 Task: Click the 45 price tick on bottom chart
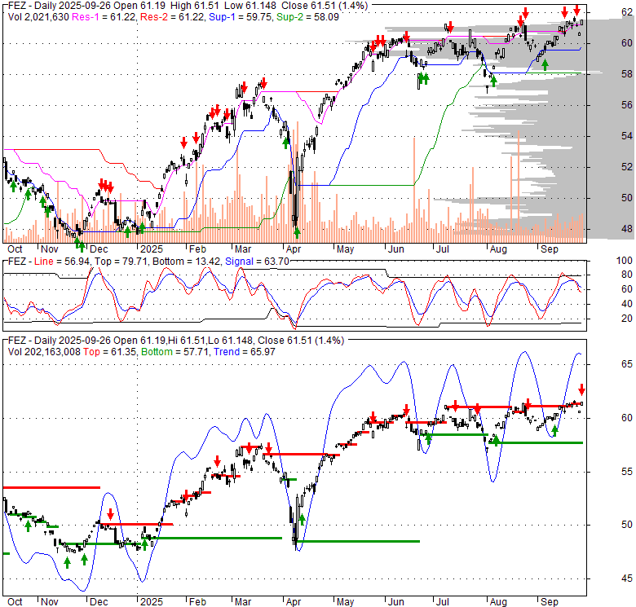coord(627,578)
